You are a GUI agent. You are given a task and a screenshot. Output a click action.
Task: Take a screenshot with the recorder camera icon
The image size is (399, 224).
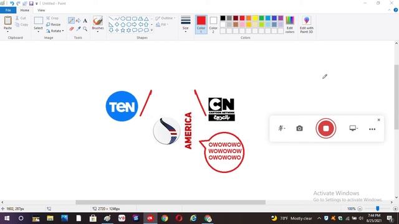click(x=299, y=128)
